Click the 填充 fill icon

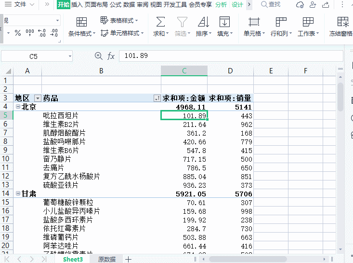224,22
